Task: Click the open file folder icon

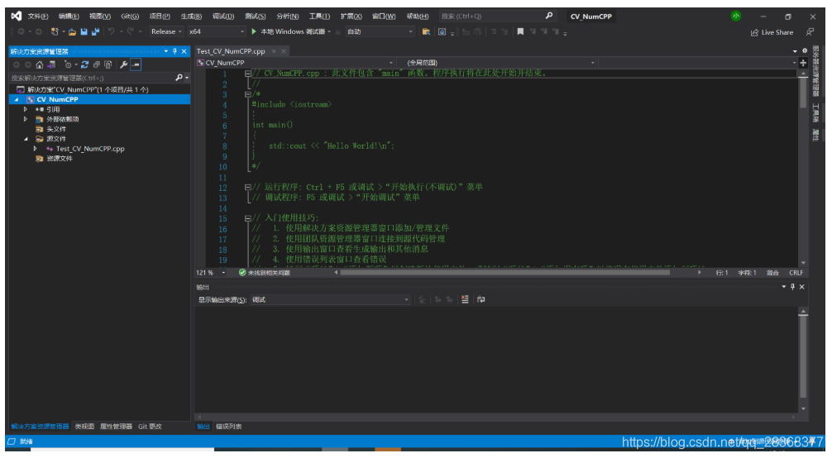Action: (72, 32)
